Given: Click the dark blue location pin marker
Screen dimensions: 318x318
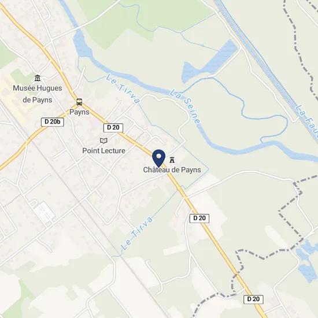Looking at the screenshot, I should (159, 158).
